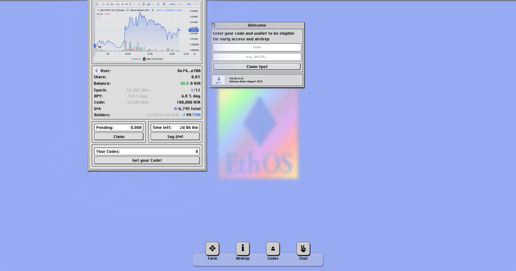Click the AIR/WETH on Uniswap chart title
Image resolution: width=516 pixels, height=271 pixels.
coord(124,10)
